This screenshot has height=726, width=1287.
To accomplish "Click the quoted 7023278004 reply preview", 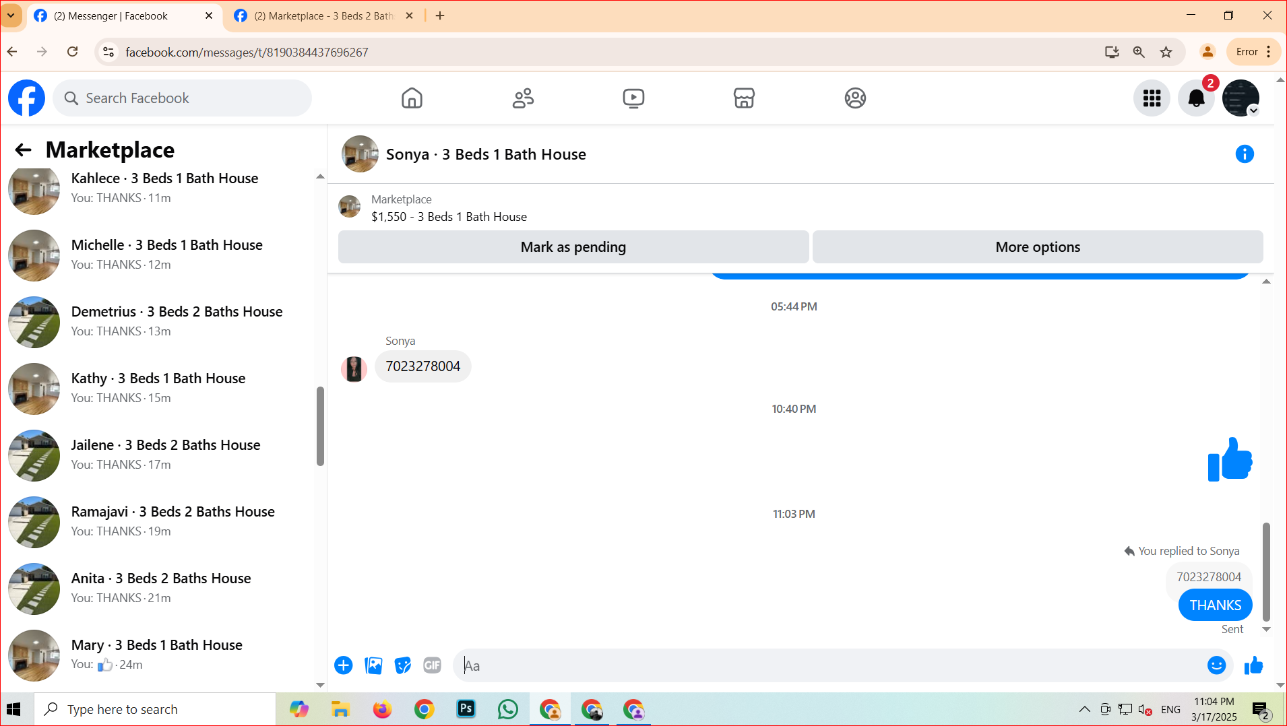I will pyautogui.click(x=1209, y=577).
